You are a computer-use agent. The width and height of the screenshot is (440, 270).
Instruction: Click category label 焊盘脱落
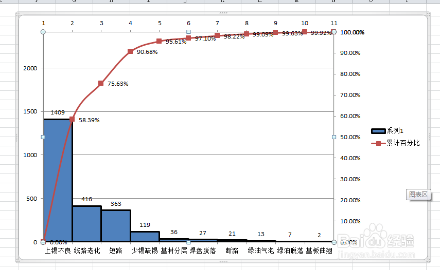[x=203, y=250]
